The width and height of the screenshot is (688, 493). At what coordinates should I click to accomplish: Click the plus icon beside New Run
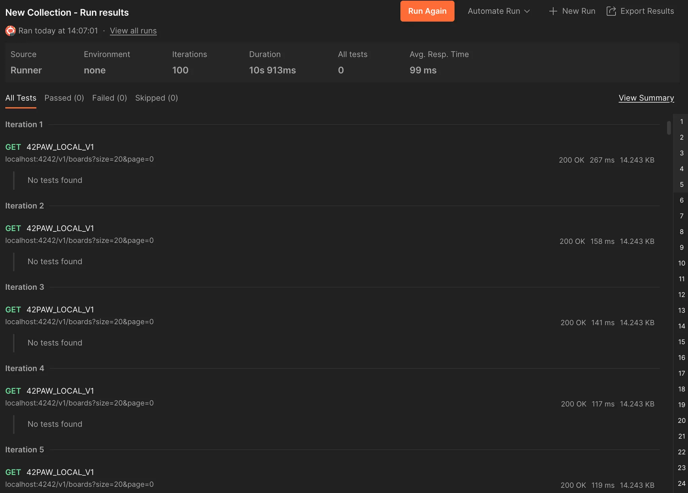(x=553, y=11)
